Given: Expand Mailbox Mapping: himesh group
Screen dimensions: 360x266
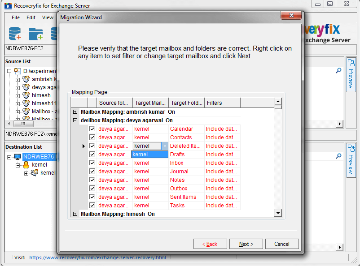Looking at the screenshot, I should click(x=75, y=214).
